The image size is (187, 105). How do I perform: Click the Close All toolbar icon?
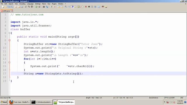click(19, 7)
